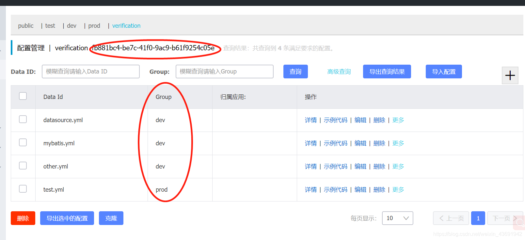Click 编辑 for mybatis.yml
The width and height of the screenshot is (525, 240).
pos(360,143)
